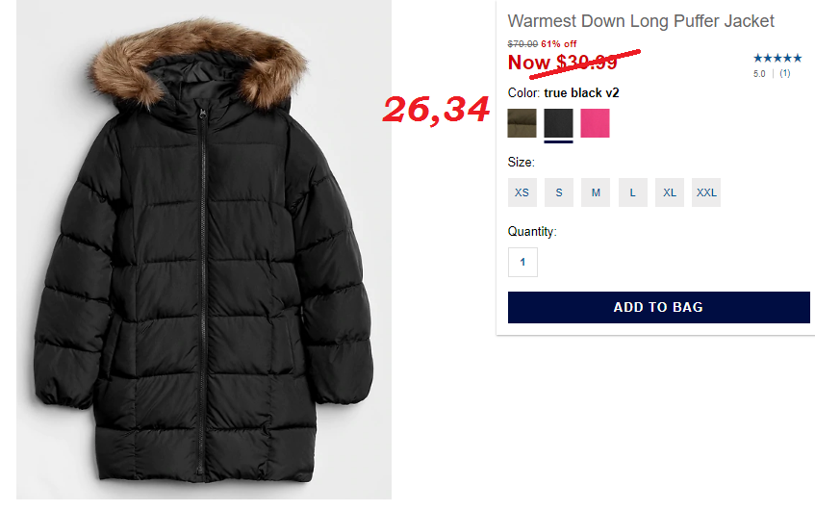Open the Quantity selector box
The image size is (815, 511).
tap(522, 262)
